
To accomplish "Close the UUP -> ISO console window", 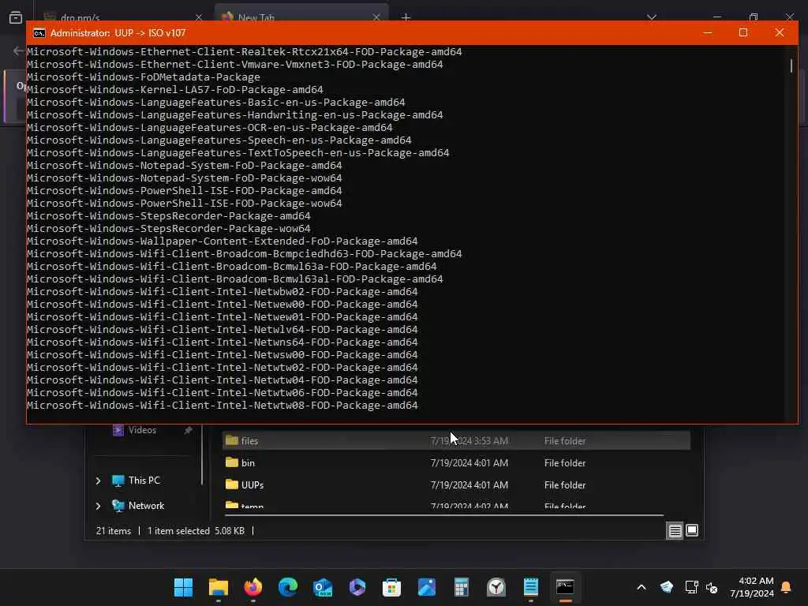I will tap(779, 33).
